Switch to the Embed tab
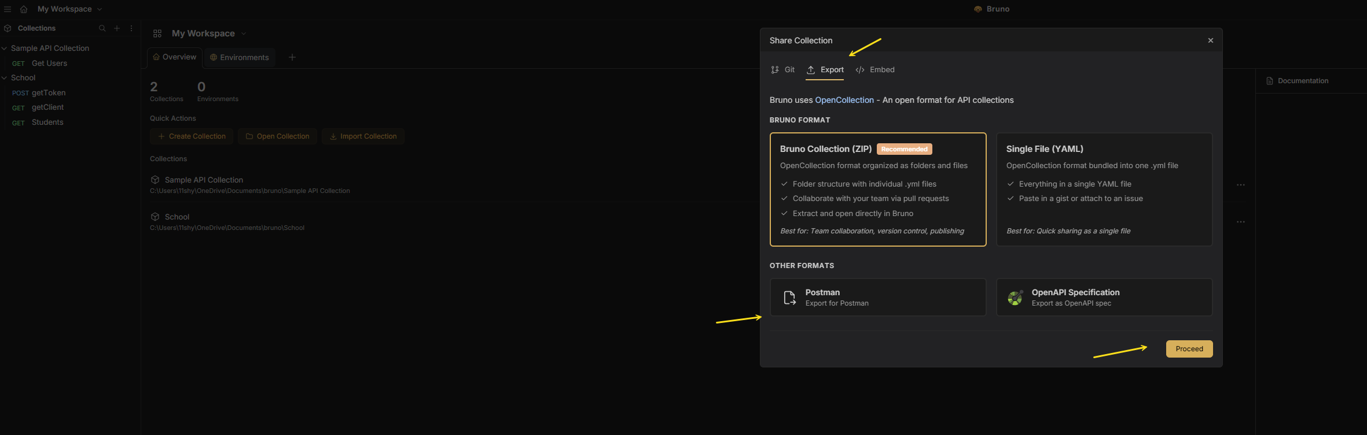The height and width of the screenshot is (435, 1367). point(875,70)
